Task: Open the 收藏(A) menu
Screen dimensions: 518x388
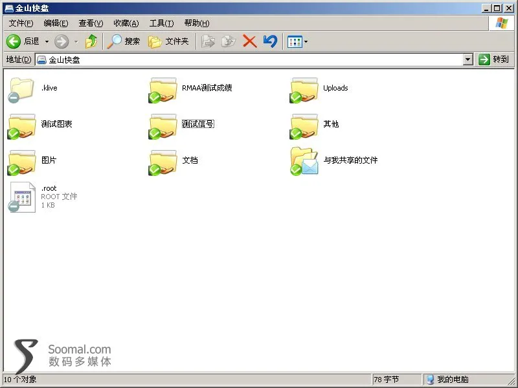Action: tap(126, 23)
